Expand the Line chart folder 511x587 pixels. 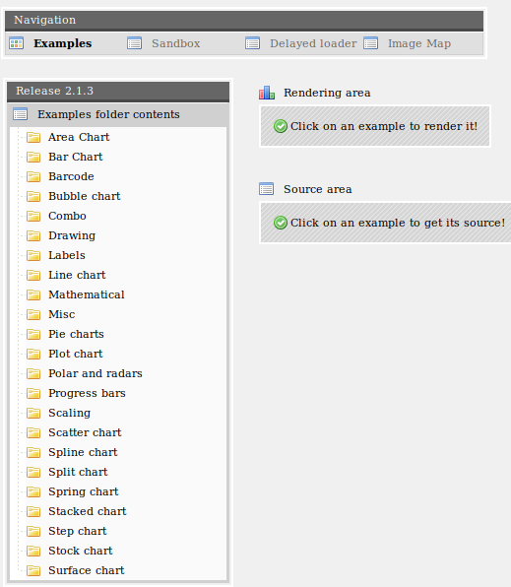[x=77, y=275]
